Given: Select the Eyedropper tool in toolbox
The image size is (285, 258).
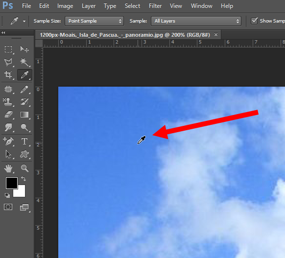Looking at the screenshot, I should (24, 75).
